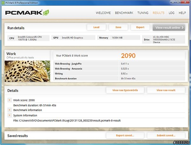Click the 0.411 s result value
This screenshot has width=191, height=145.
[x=125, y=64]
